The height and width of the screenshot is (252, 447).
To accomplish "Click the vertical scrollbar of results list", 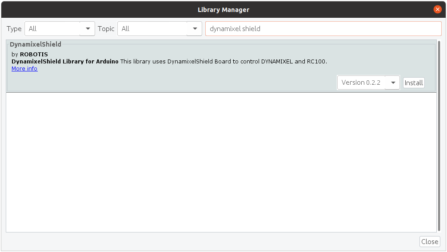I will [439, 133].
